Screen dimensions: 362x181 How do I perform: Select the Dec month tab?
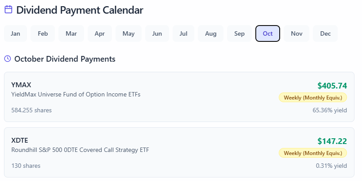point(325,33)
